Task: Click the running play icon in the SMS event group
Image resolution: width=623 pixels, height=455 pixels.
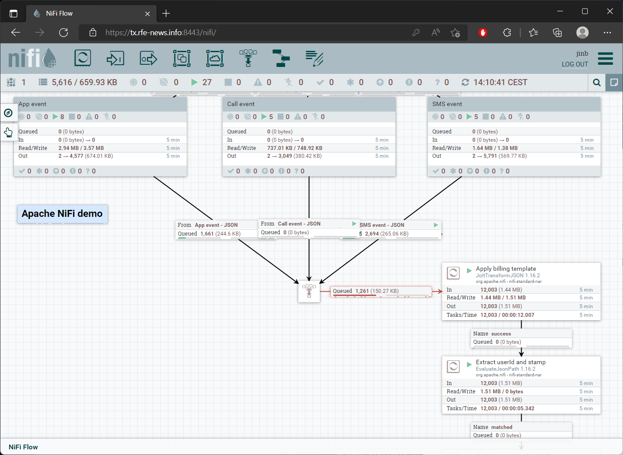Action: [469, 117]
